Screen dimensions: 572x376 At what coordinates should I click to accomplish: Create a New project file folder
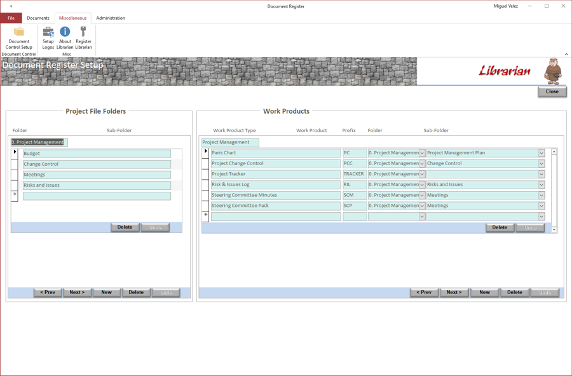(x=107, y=293)
